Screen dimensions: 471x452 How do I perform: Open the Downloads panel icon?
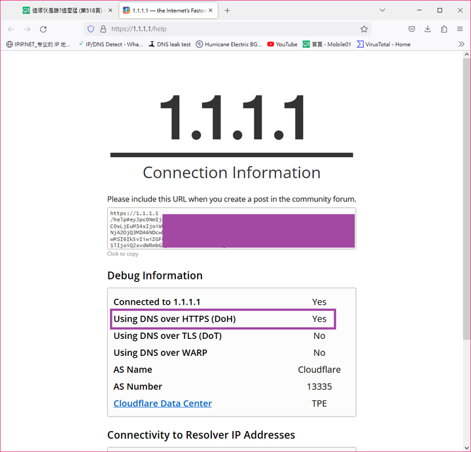click(x=427, y=29)
